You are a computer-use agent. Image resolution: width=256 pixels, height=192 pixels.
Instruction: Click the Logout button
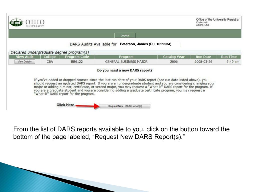pyautogui.click(x=125, y=35)
